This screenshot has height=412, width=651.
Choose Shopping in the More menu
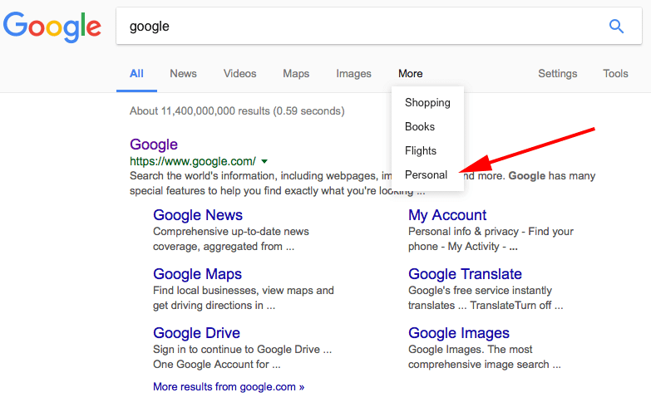(x=427, y=103)
